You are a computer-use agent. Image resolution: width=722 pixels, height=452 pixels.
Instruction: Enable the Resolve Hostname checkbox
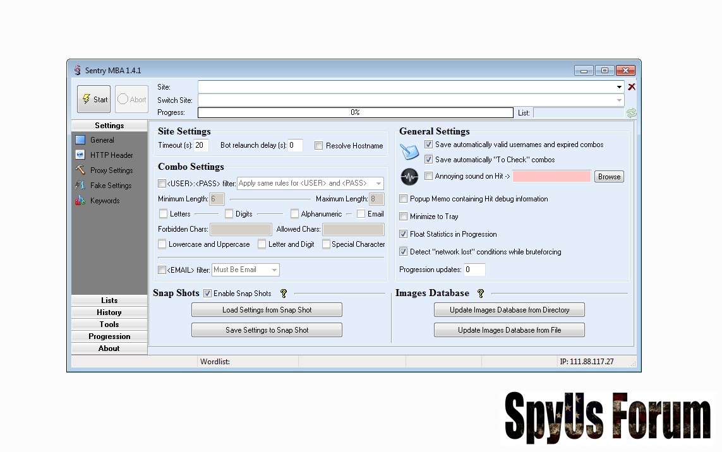click(x=319, y=146)
